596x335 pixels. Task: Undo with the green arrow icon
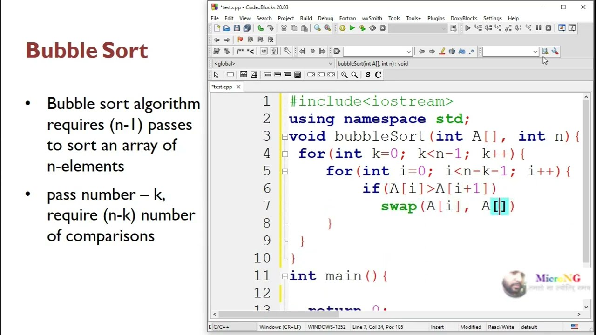[260, 28]
